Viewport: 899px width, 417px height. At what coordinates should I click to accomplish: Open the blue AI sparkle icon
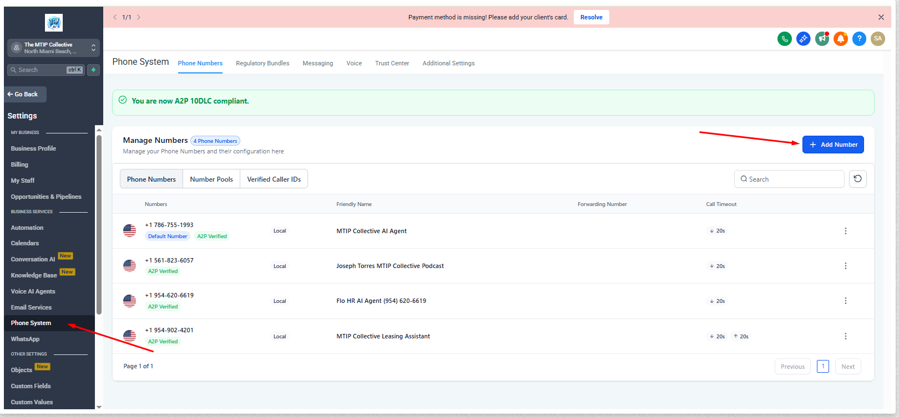[x=803, y=39]
